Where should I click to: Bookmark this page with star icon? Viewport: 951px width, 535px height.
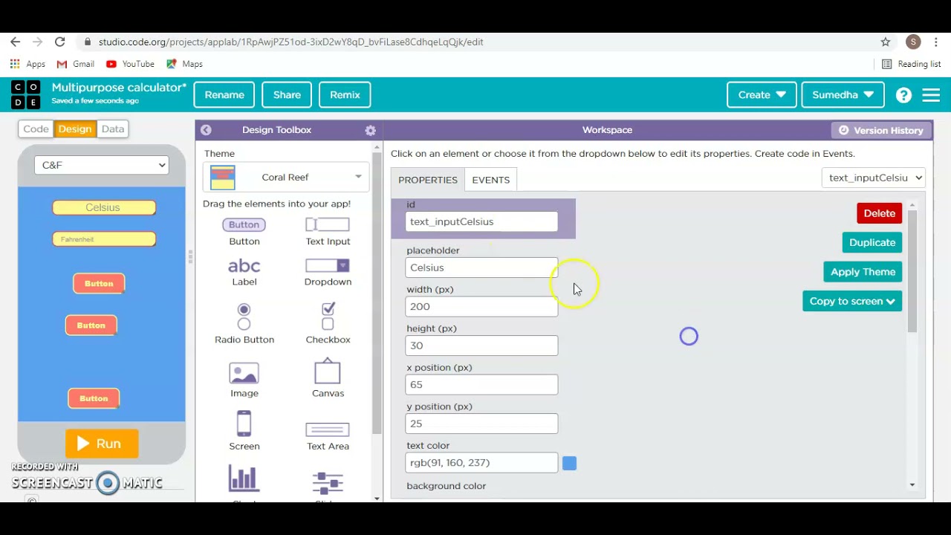[886, 42]
